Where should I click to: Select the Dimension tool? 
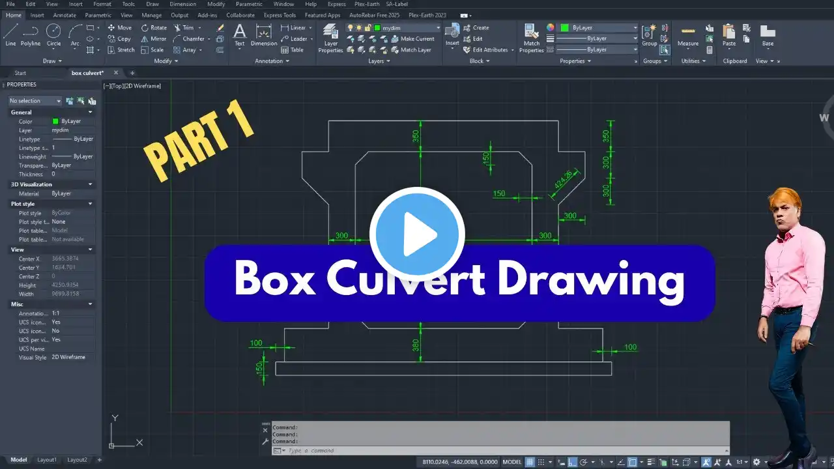click(x=264, y=35)
